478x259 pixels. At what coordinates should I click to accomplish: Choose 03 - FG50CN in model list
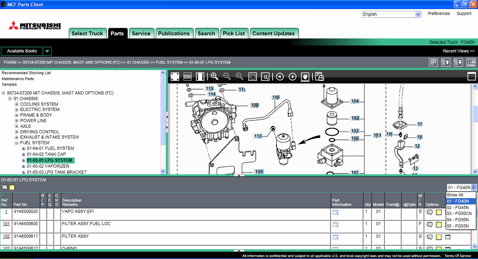(461, 213)
